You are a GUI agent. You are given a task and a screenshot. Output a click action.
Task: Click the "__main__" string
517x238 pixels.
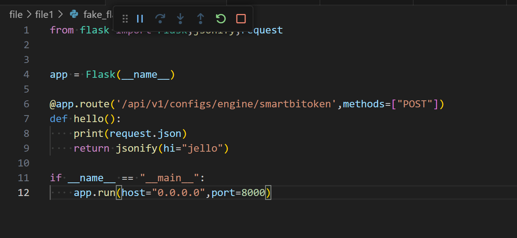click(x=169, y=178)
